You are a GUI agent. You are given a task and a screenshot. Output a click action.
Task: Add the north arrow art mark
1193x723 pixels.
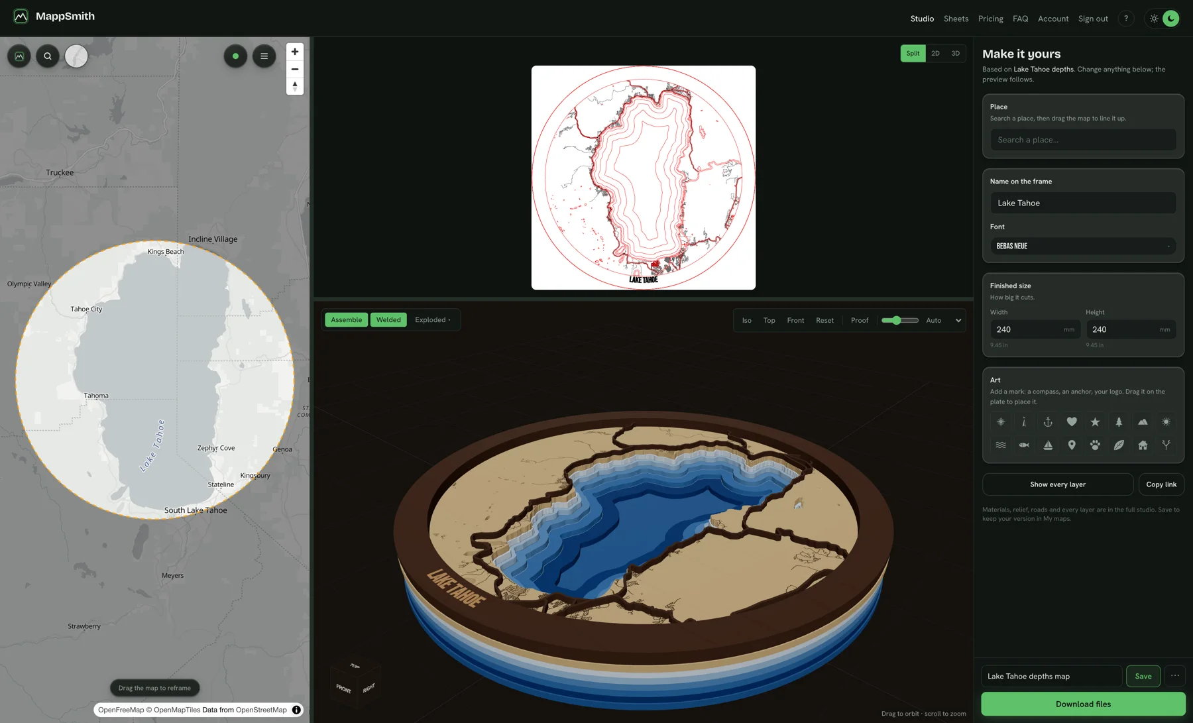point(1024,422)
